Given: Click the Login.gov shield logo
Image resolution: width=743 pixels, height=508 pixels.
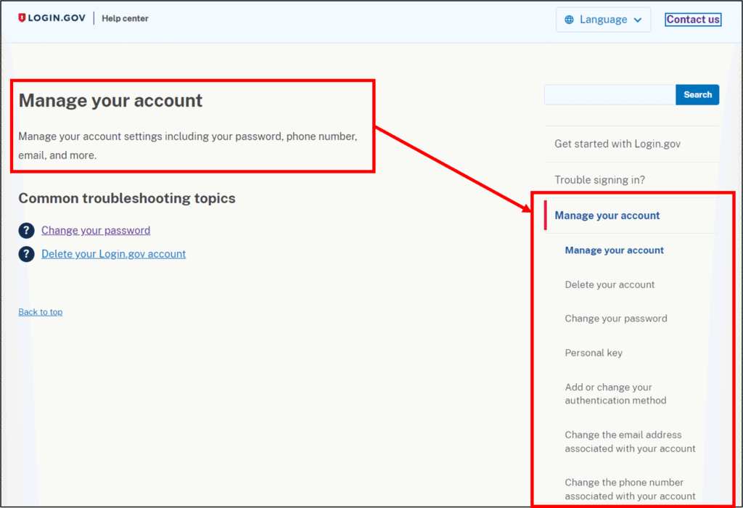Looking at the screenshot, I should 22,18.
